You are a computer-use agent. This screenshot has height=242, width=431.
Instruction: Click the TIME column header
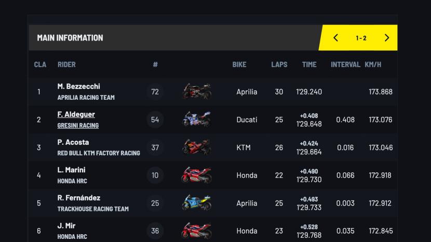pos(309,65)
